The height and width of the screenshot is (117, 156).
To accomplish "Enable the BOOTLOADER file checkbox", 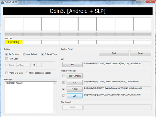I will 64,76.
